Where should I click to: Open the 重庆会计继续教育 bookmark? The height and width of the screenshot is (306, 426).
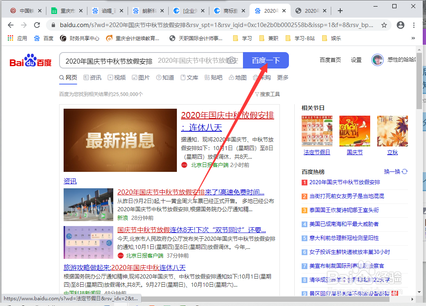point(133,38)
